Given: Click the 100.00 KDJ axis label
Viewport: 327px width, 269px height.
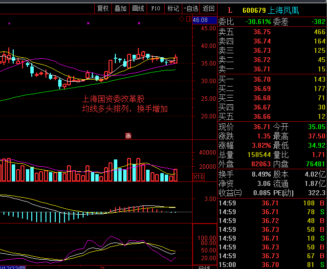Looking at the screenshot, I should [206, 238].
